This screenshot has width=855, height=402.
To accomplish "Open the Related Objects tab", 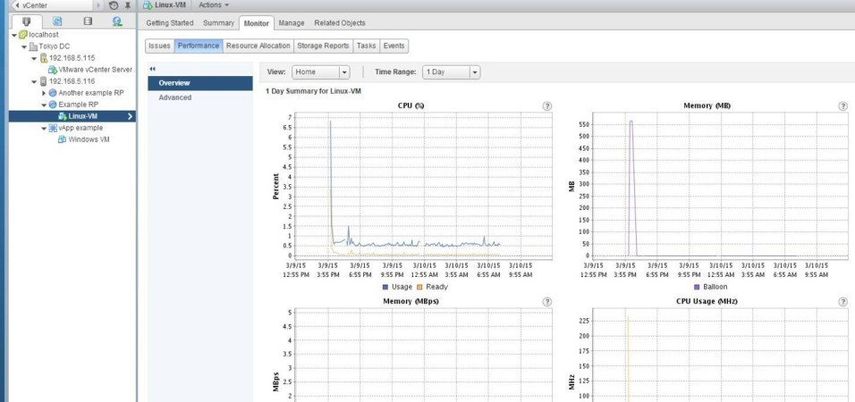I will click(340, 23).
